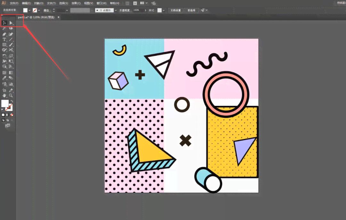Open the 5 点圆形 brush dropdown
The image size is (346, 220).
pyautogui.click(x=116, y=10)
